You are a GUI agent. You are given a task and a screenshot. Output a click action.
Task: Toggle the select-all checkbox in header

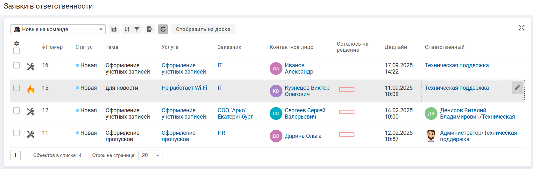(17, 51)
